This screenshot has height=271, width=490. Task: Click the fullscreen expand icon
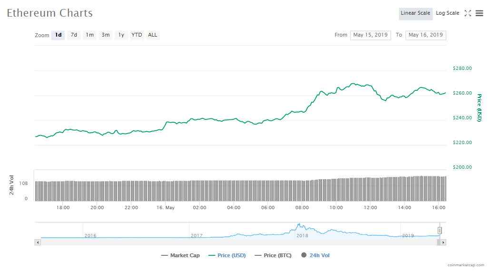pyautogui.click(x=468, y=13)
